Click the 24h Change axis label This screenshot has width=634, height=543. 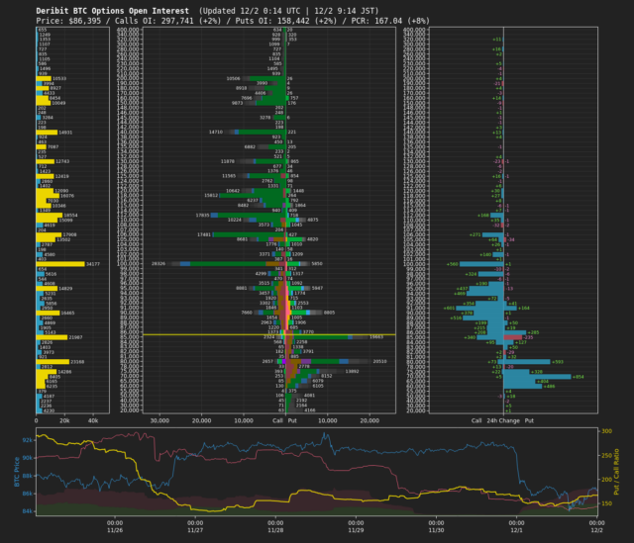coord(502,420)
